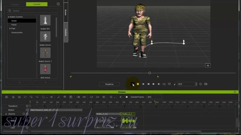
Task: Collapse the Avatar Custom tree node
Action: 9,17
